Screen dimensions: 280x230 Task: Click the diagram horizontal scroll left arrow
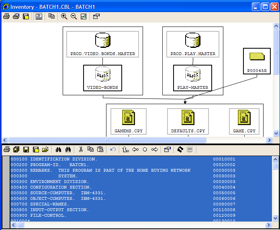(5, 140)
